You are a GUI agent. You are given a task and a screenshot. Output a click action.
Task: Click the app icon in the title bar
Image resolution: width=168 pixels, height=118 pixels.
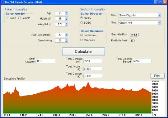[x=2, y=2]
